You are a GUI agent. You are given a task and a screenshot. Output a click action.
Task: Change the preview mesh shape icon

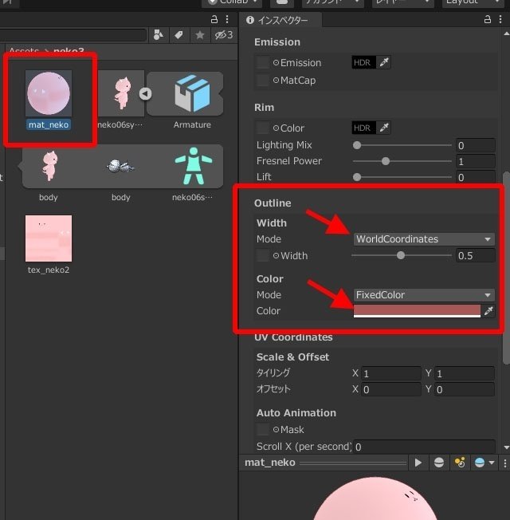439,463
